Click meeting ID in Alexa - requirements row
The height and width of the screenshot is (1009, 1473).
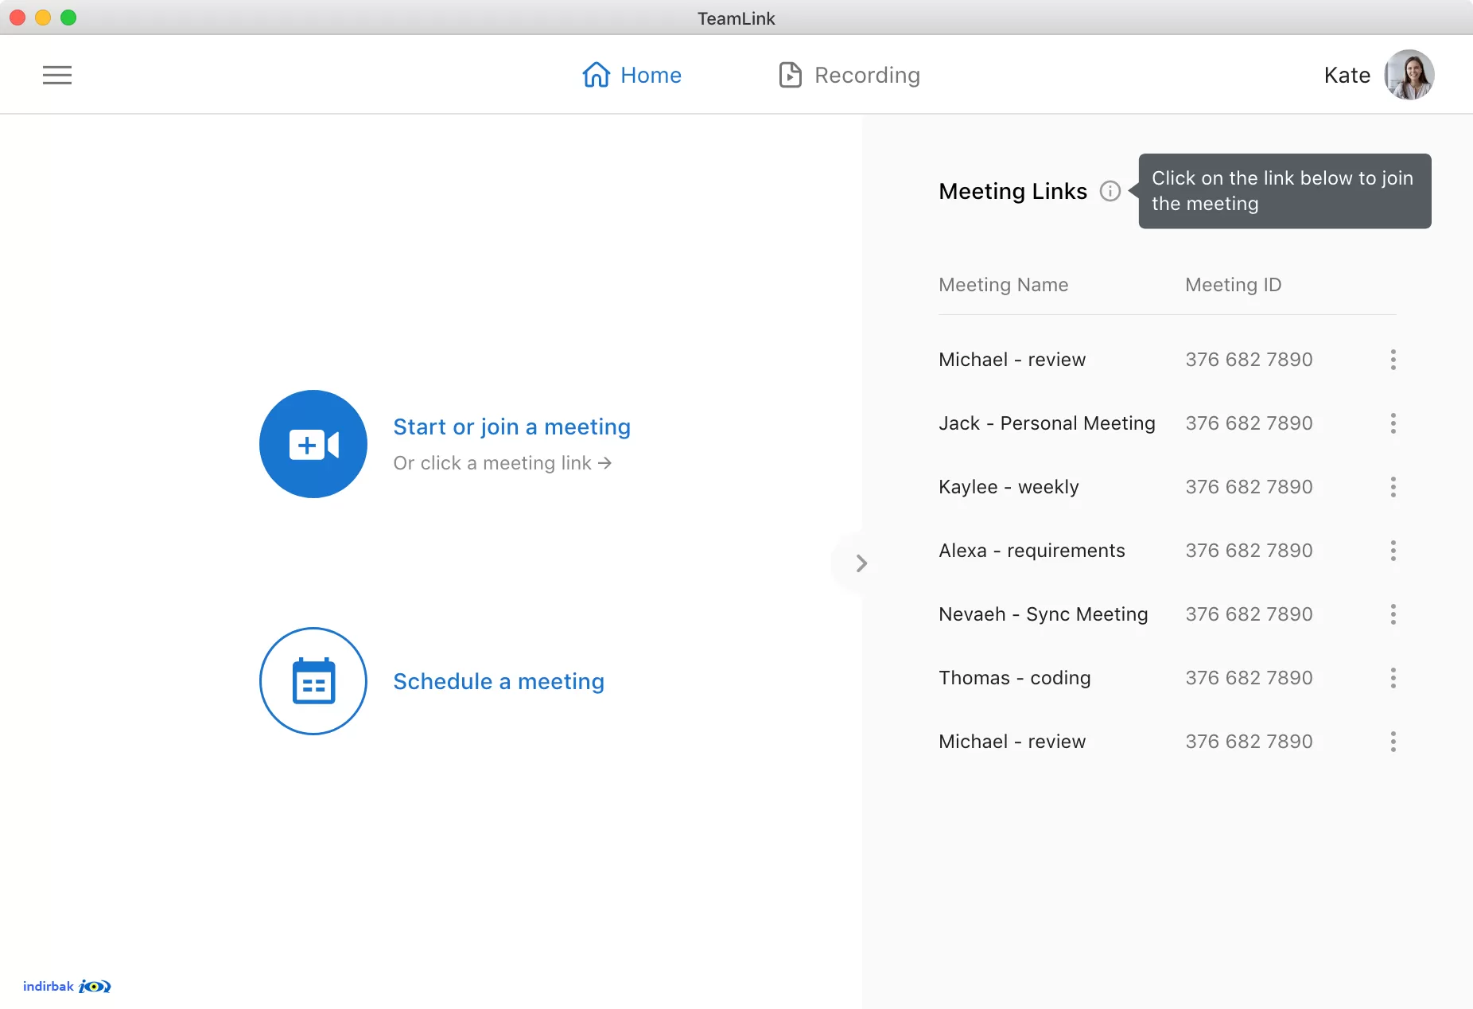pos(1249,551)
